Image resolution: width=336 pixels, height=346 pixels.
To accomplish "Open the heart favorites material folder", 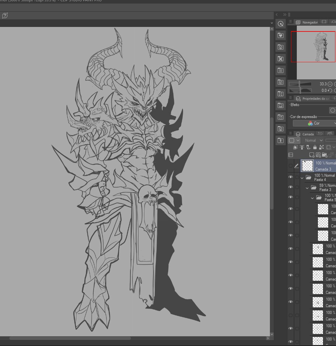I will (x=281, y=36).
